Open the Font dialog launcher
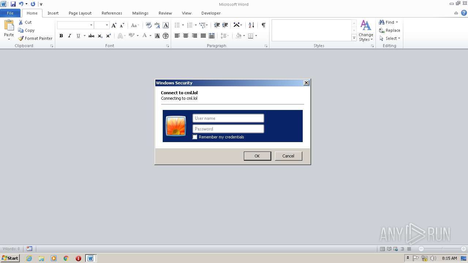Screen dimensions: 468x263 168,46
